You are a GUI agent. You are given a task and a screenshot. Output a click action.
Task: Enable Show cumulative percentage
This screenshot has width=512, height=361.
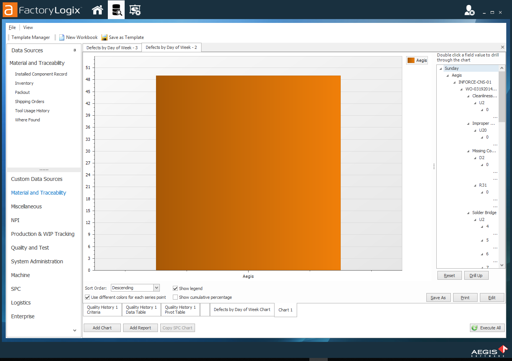click(176, 297)
